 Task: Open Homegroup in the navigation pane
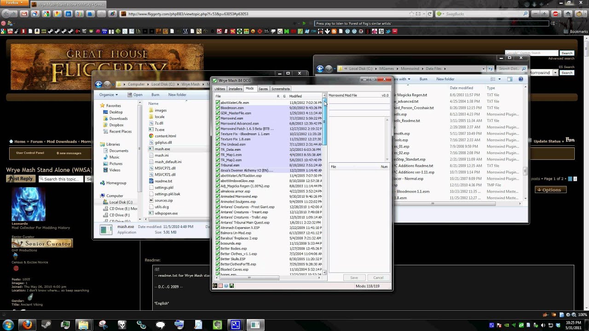[116, 183]
